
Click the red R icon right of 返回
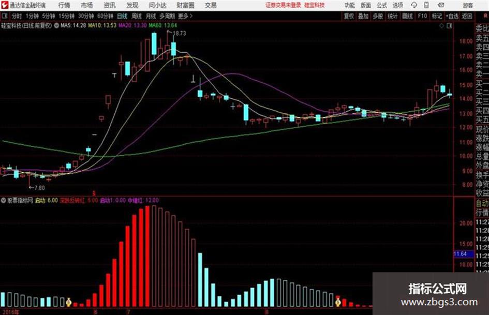coord(485,16)
